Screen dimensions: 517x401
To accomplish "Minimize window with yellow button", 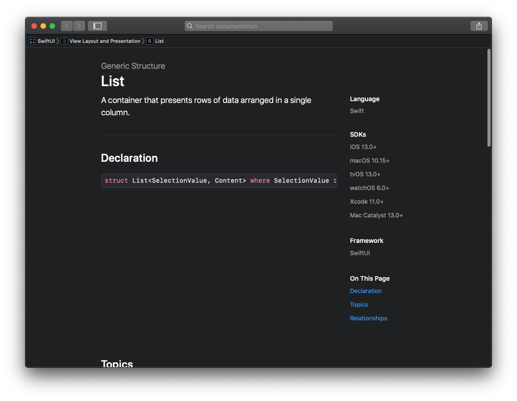I will tap(43, 26).
